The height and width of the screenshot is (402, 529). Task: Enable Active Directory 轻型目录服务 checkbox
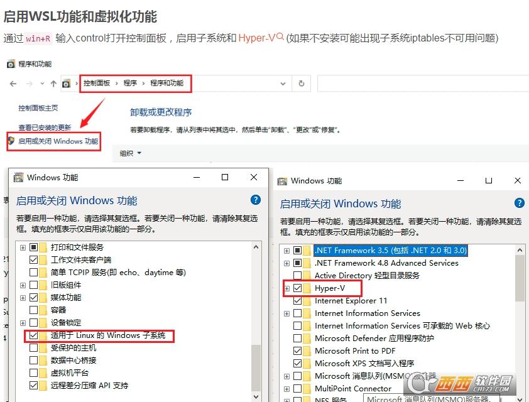click(297, 276)
